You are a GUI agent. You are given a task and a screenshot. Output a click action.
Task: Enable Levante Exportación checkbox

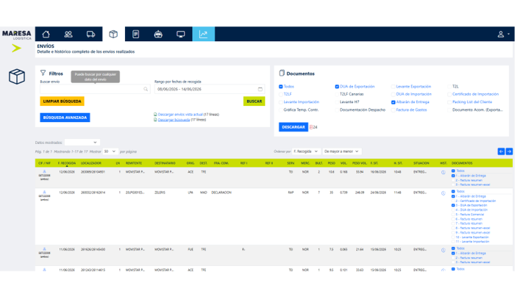393,87
